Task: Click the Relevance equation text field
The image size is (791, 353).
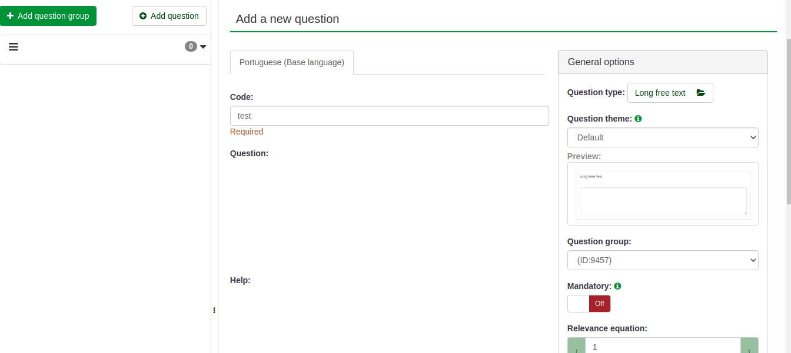Action: 662,347
